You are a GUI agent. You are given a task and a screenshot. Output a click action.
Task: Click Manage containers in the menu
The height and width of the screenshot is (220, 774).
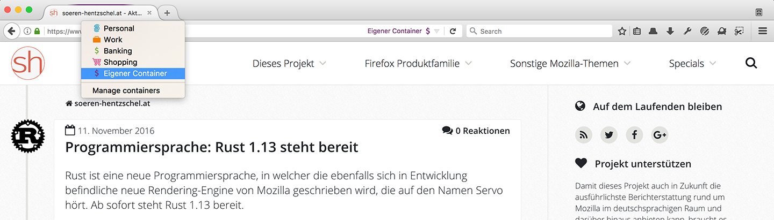126,90
